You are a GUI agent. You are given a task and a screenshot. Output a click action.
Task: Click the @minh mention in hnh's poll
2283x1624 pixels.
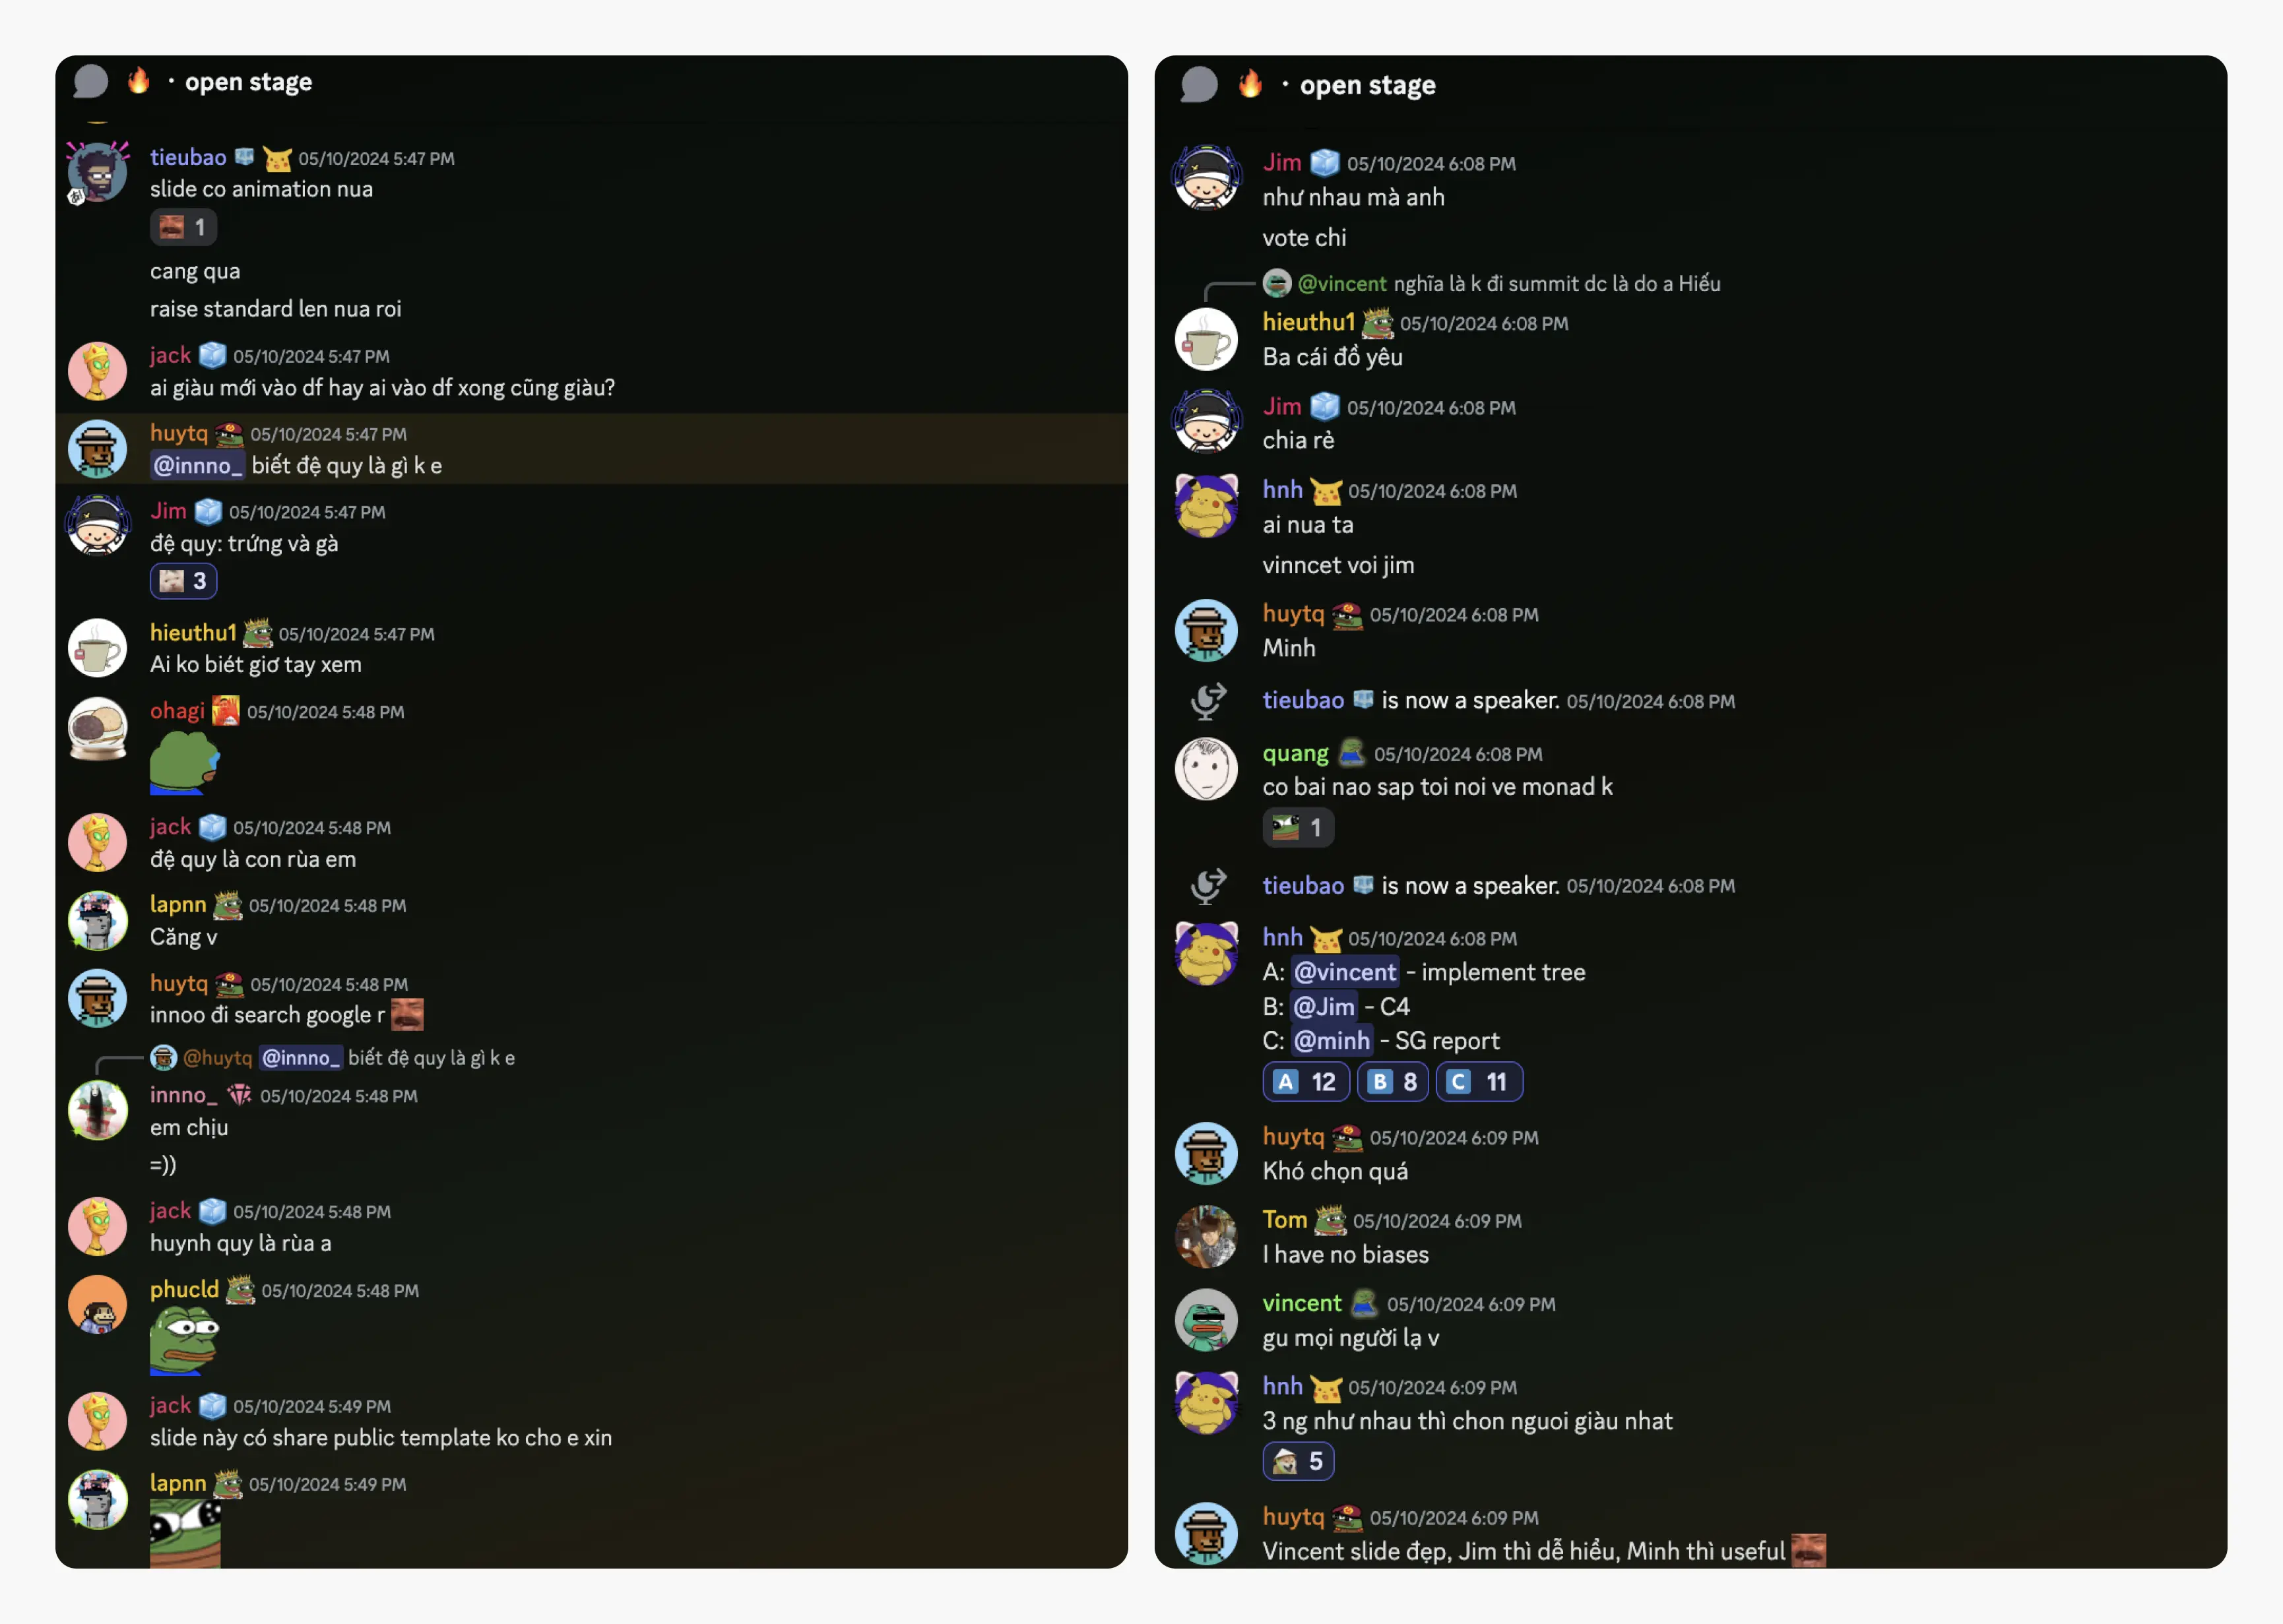(x=1331, y=1041)
